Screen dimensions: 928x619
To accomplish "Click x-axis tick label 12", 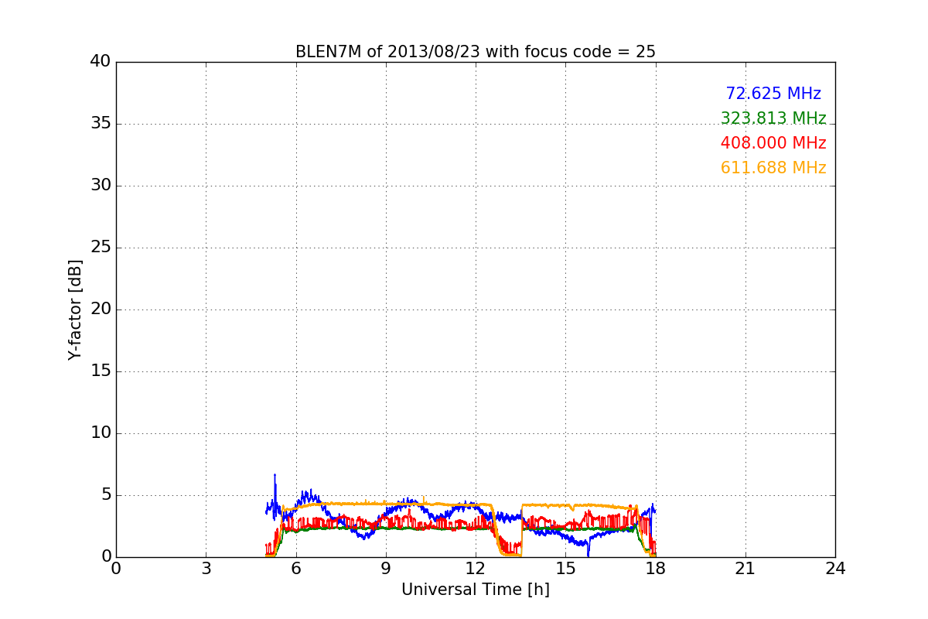I will [476, 569].
